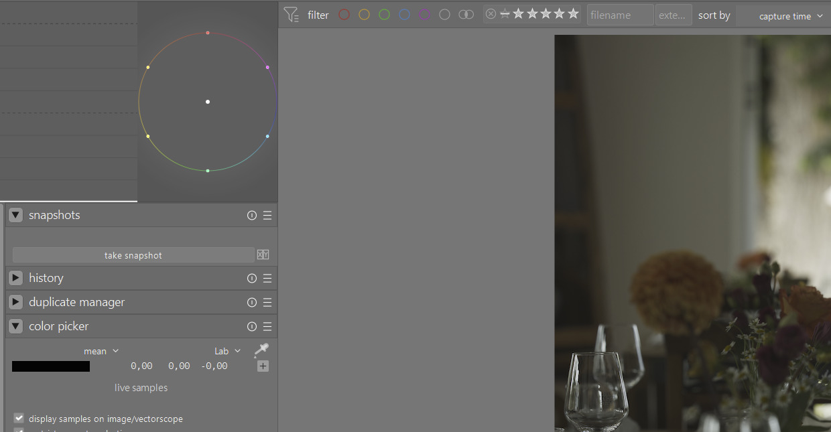Screen dimensions: 831x432
Task: Filter images by green color label
Action: click(384, 14)
